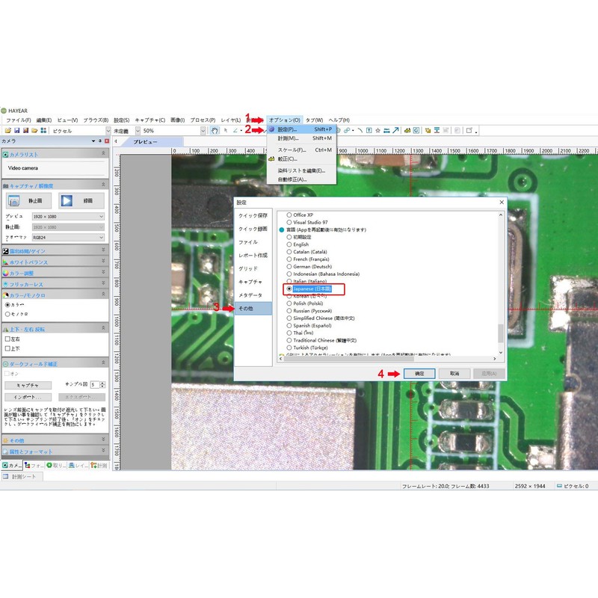Click the save disk toolbar icon
The image size is (598, 598).
tap(16, 130)
